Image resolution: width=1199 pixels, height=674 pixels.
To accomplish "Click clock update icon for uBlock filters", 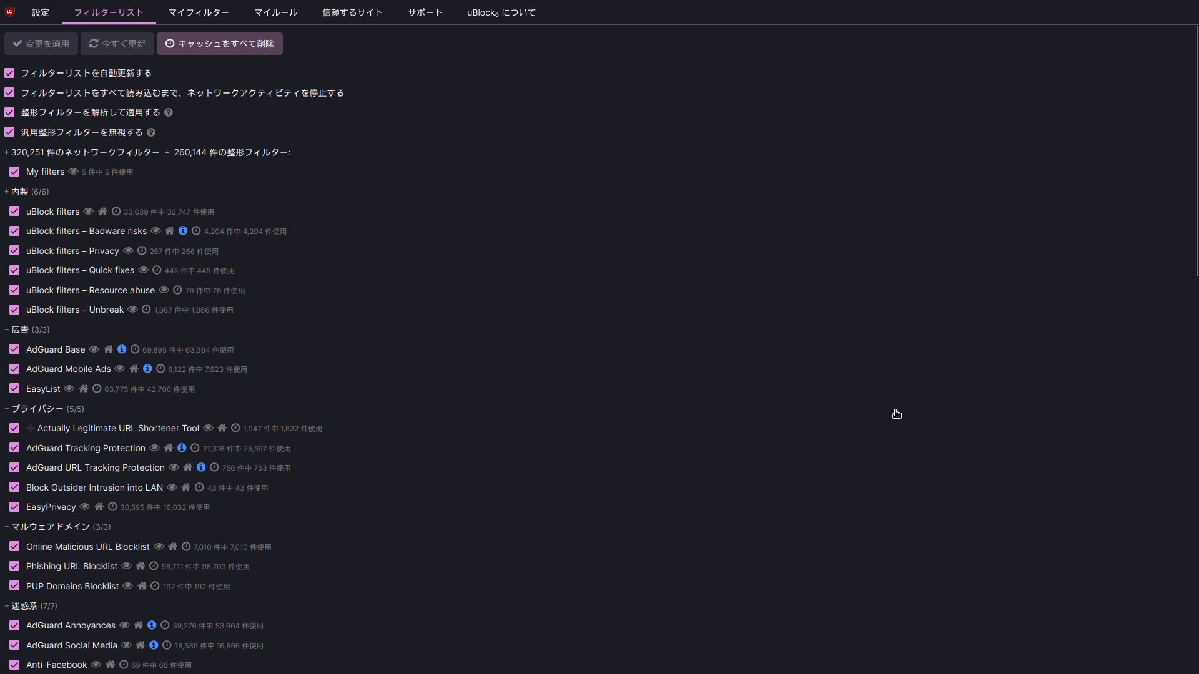I will coord(116,212).
